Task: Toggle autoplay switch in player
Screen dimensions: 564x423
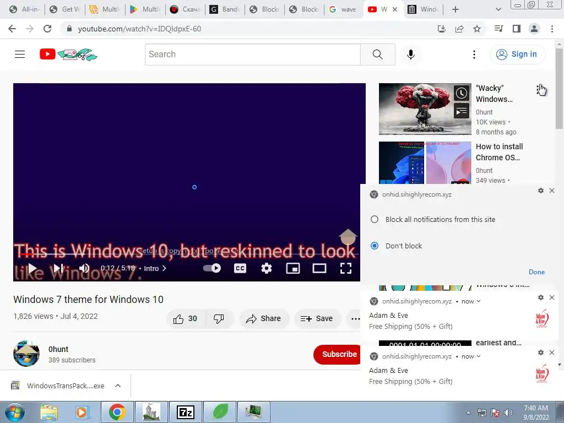Action: click(x=212, y=268)
